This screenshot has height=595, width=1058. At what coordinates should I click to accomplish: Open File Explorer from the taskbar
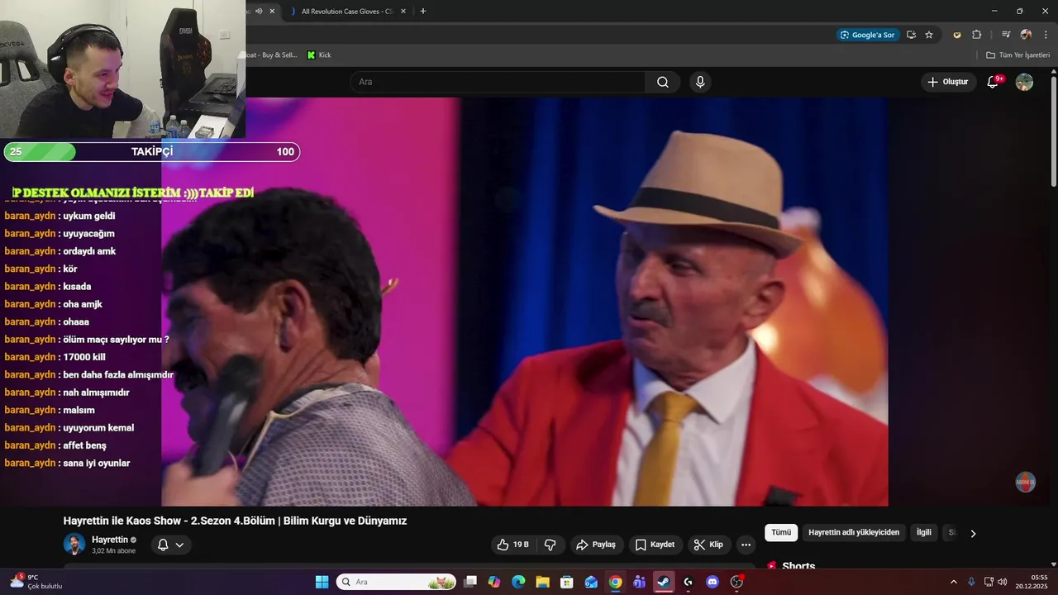coord(542,582)
